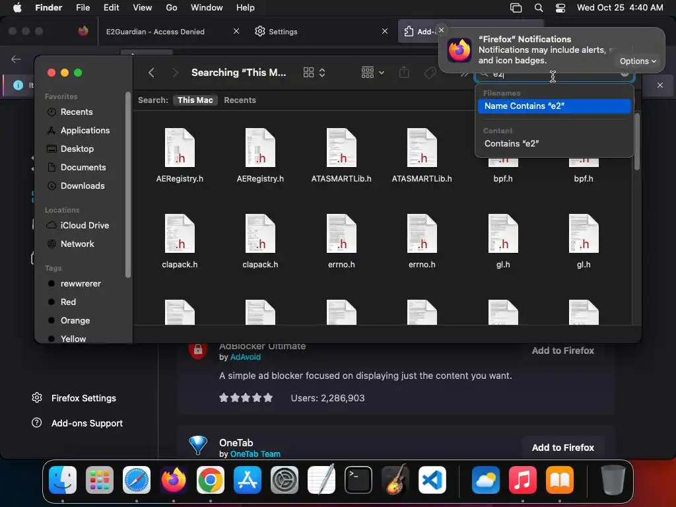Viewport: 676px width, 507px height.
Task: Open the Help menu
Action: (x=246, y=8)
